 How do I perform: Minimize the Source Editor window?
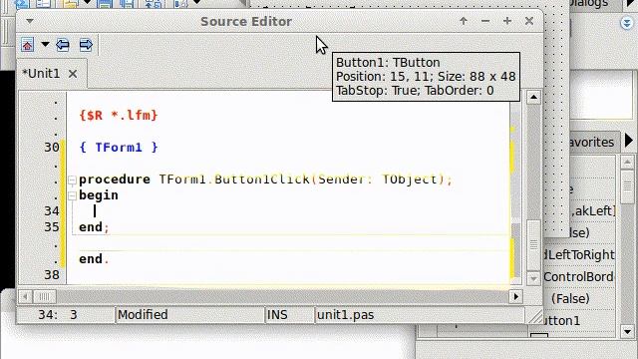tap(485, 21)
